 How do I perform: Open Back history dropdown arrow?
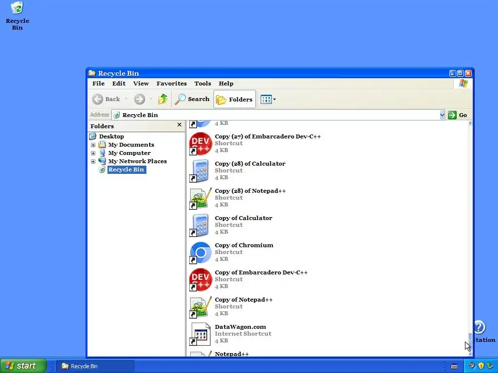tap(126, 99)
